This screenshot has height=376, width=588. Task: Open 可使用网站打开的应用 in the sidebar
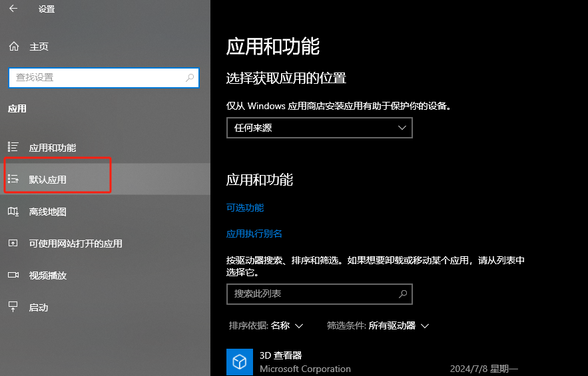(75, 244)
